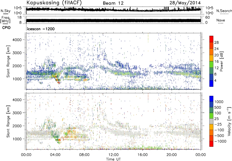The height and width of the screenshot is (161, 232).
Task: Click the velocity colorbar label '500'
Action: pyautogui.click(x=218, y=108)
